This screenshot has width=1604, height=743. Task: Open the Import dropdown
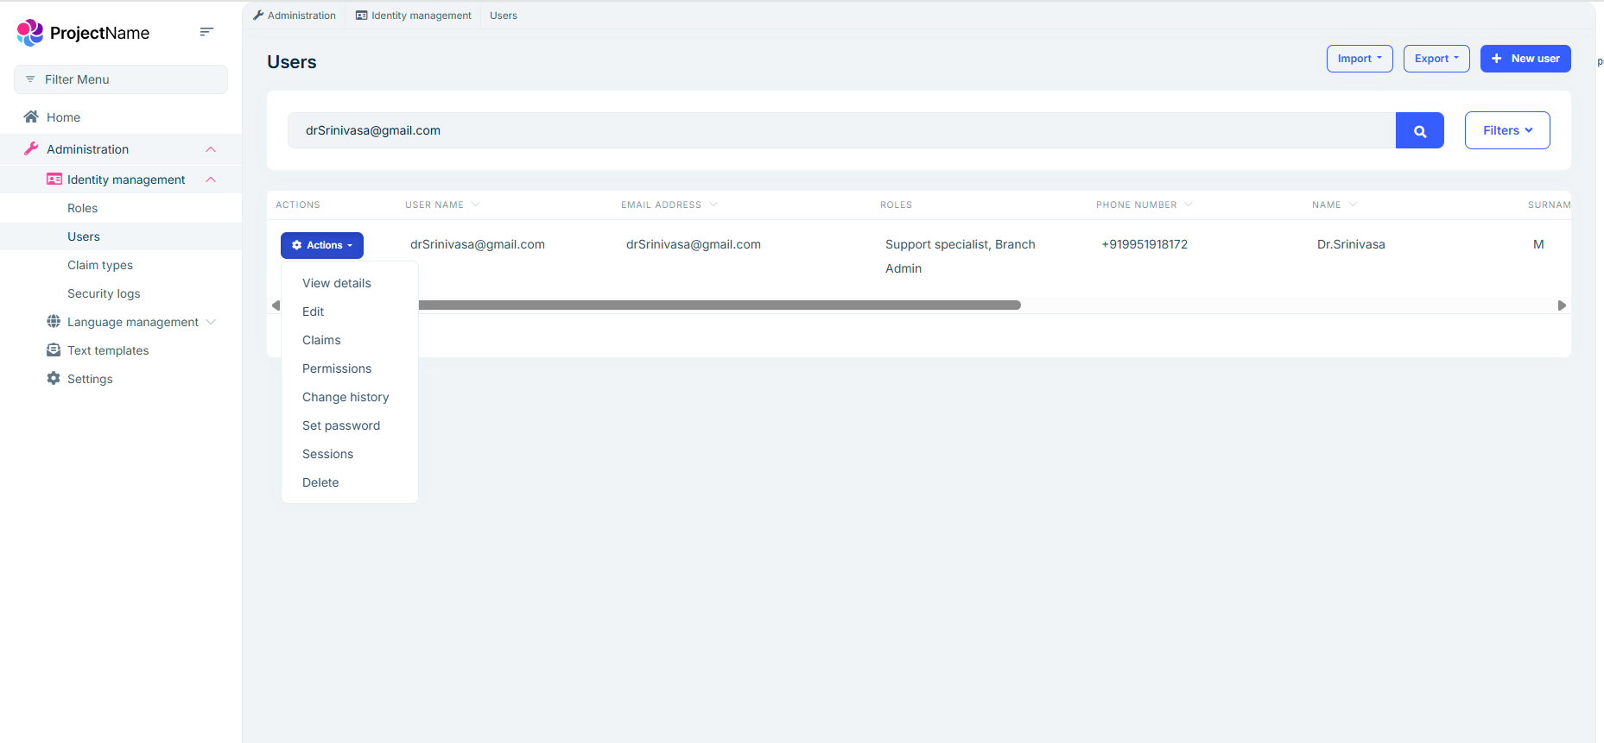point(1359,59)
